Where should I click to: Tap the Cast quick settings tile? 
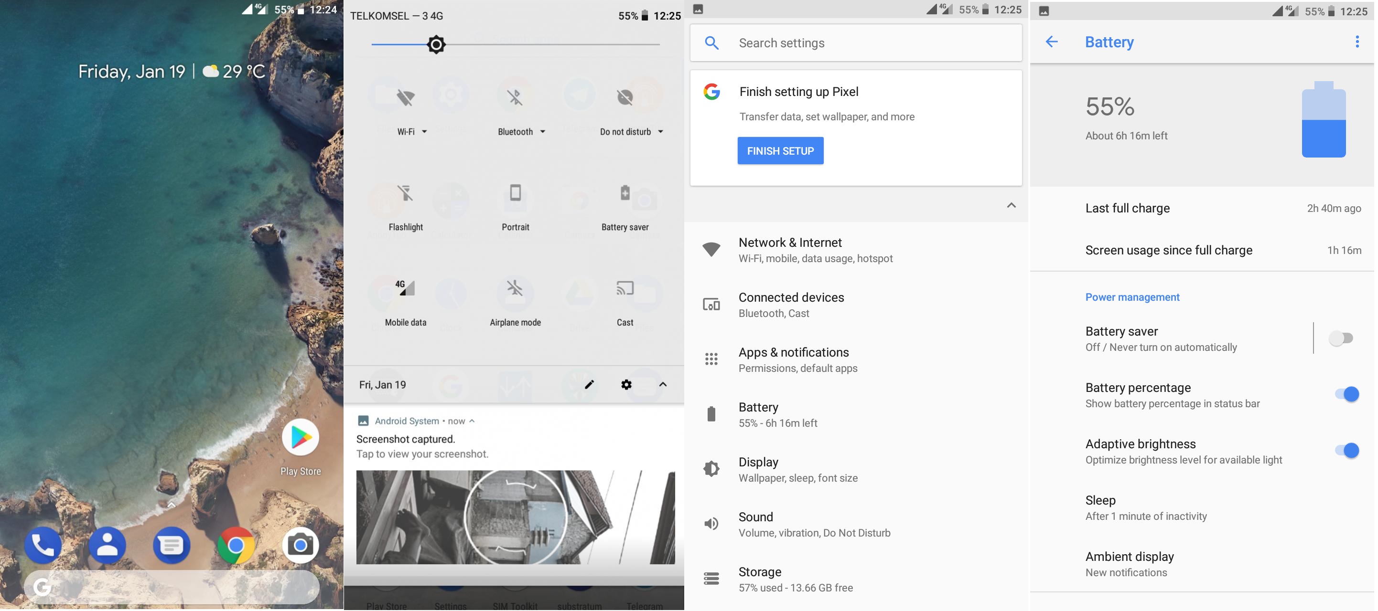625,289
